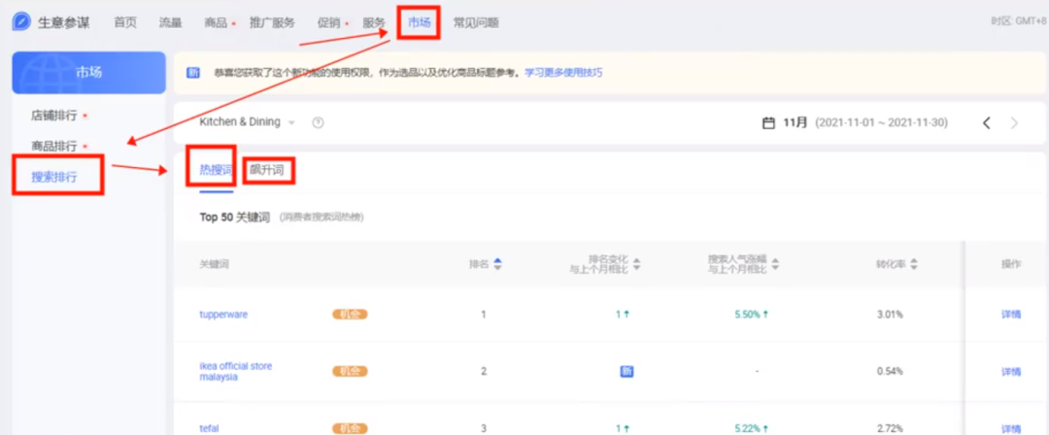
Task: Click the 市场 sidebar header
Action: (89, 72)
